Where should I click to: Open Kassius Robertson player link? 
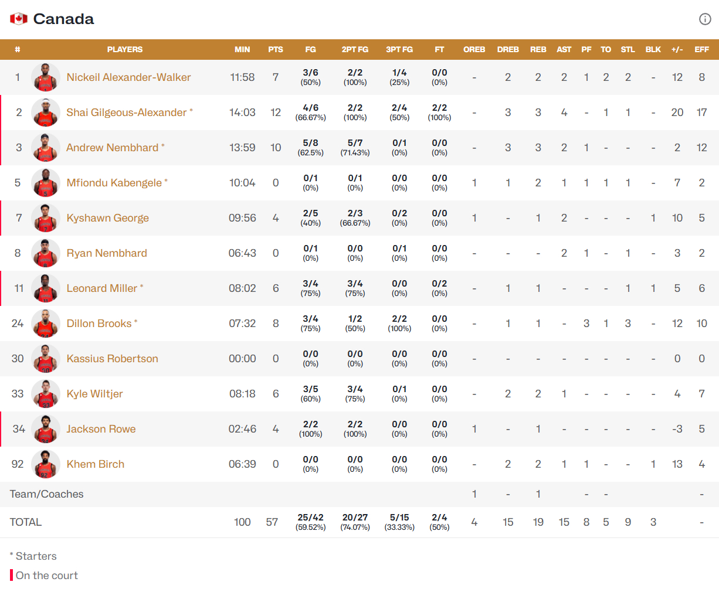click(x=112, y=359)
